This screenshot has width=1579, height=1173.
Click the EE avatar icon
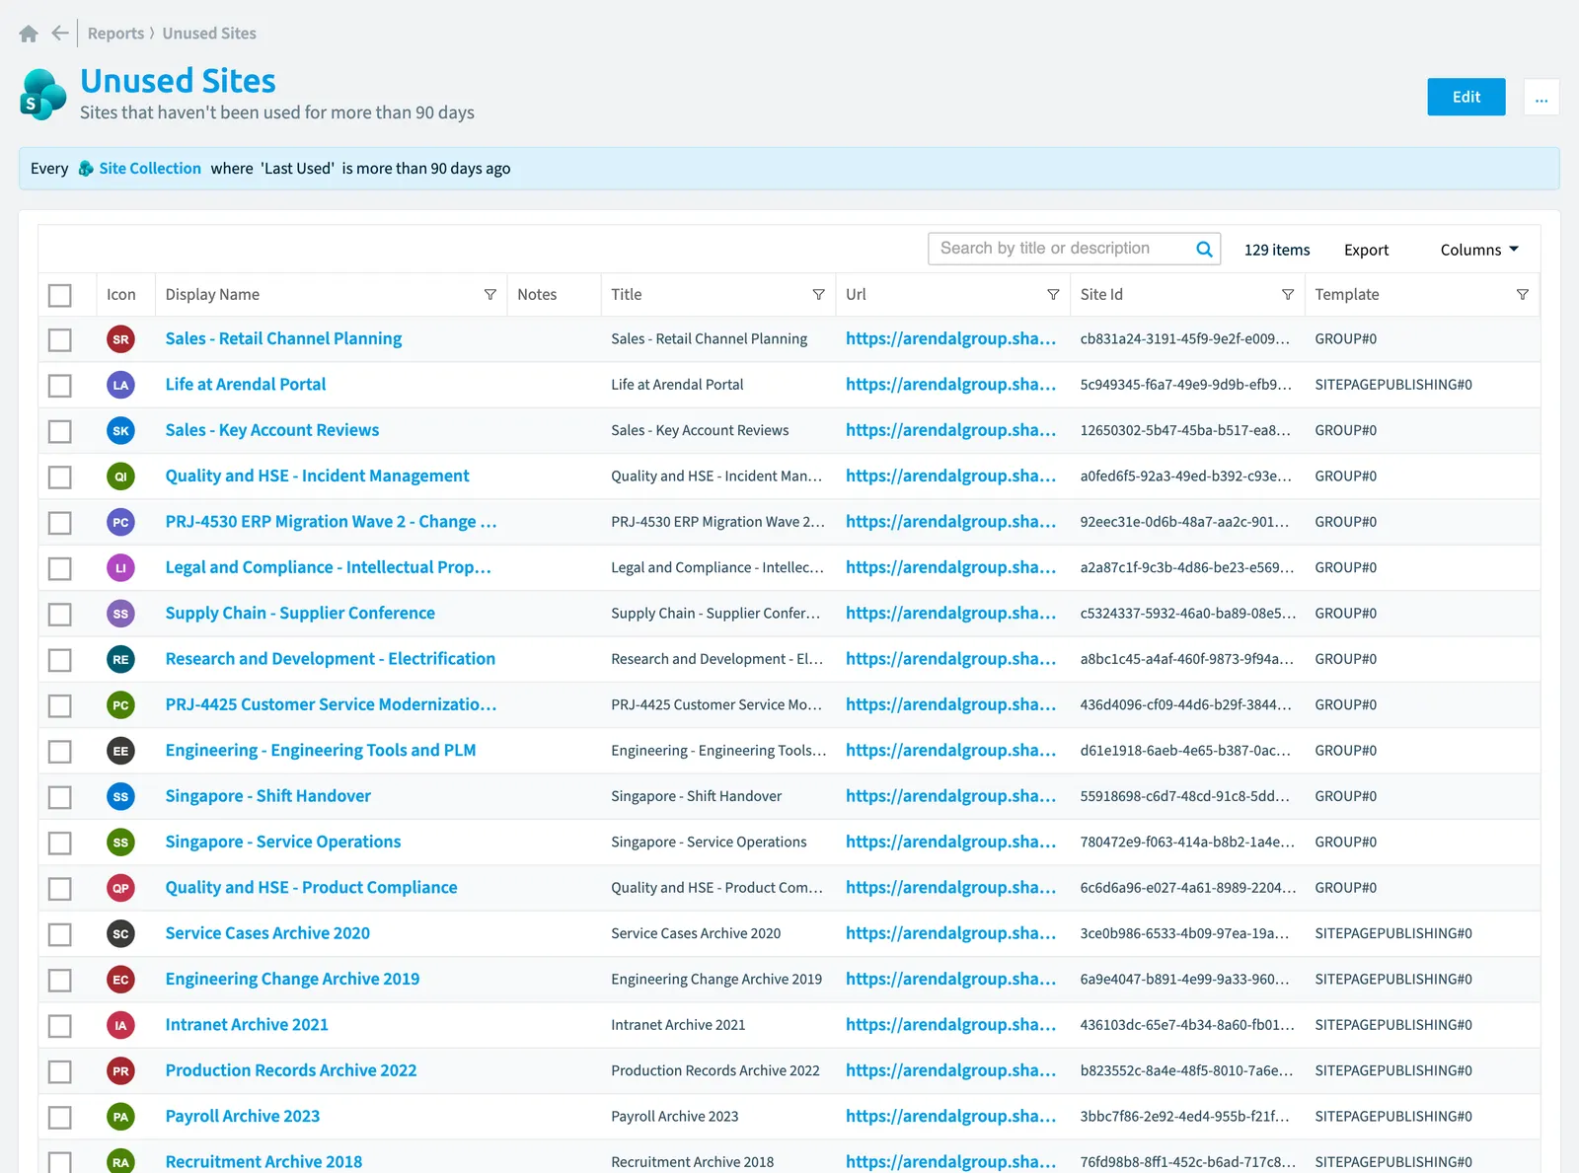(120, 751)
